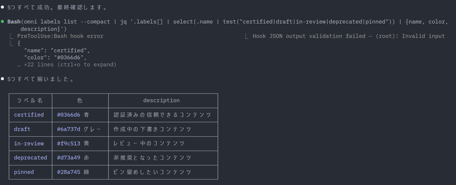The width and height of the screenshot is (456, 185).
Task: Click the white bullet before 最終確認します
Action: coord(2,7)
